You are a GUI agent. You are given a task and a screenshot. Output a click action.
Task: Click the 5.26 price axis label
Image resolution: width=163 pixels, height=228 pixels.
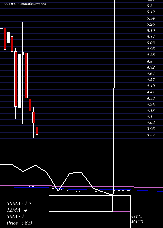151,24
